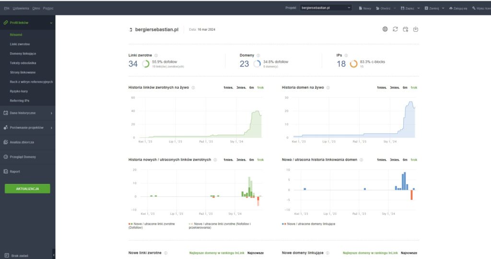Screen dimensions: 491x259
Task: Collapse the sidebar using the bottom arrow handle
Action: (54, 255)
